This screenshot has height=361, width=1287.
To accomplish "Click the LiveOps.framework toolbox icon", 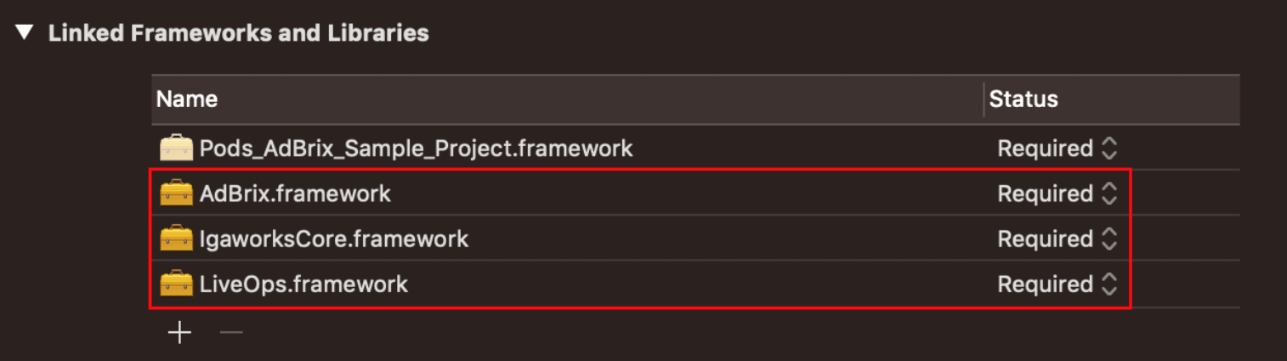I will pos(176,284).
